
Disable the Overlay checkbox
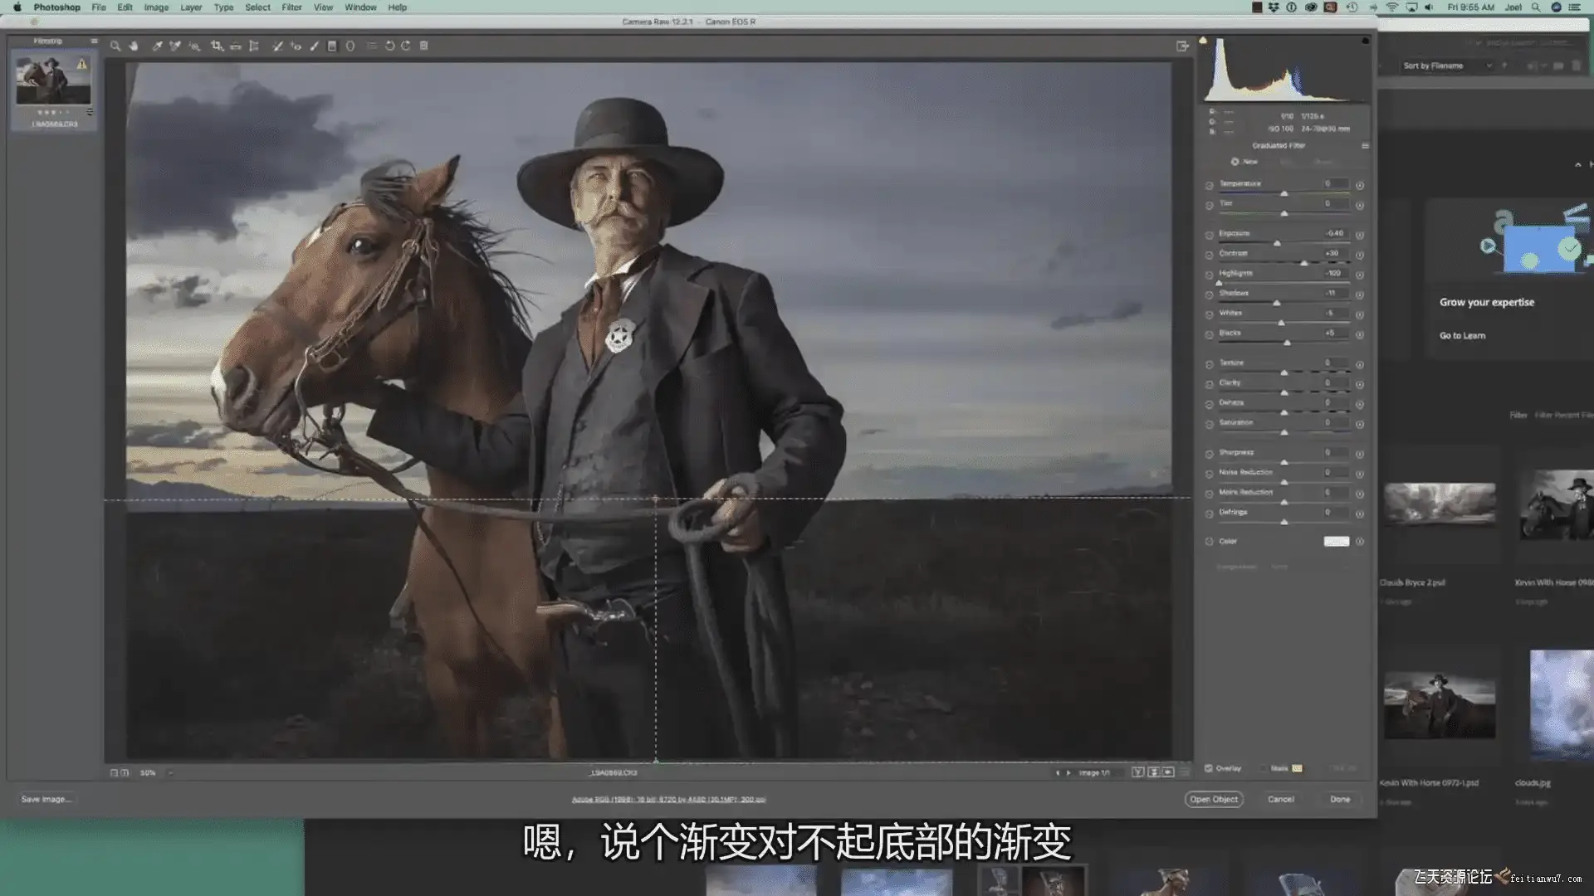coord(1209,768)
